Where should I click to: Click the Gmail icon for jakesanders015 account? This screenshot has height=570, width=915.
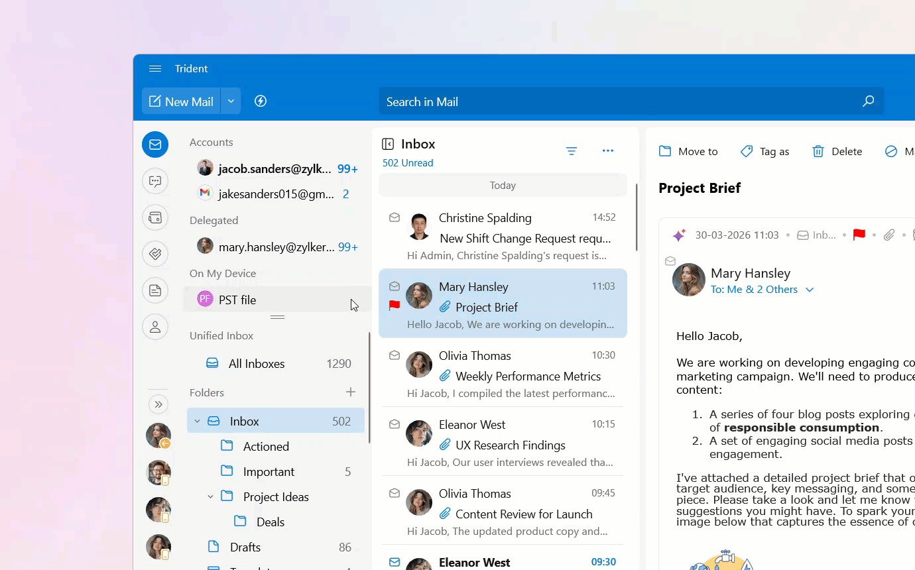[205, 193]
